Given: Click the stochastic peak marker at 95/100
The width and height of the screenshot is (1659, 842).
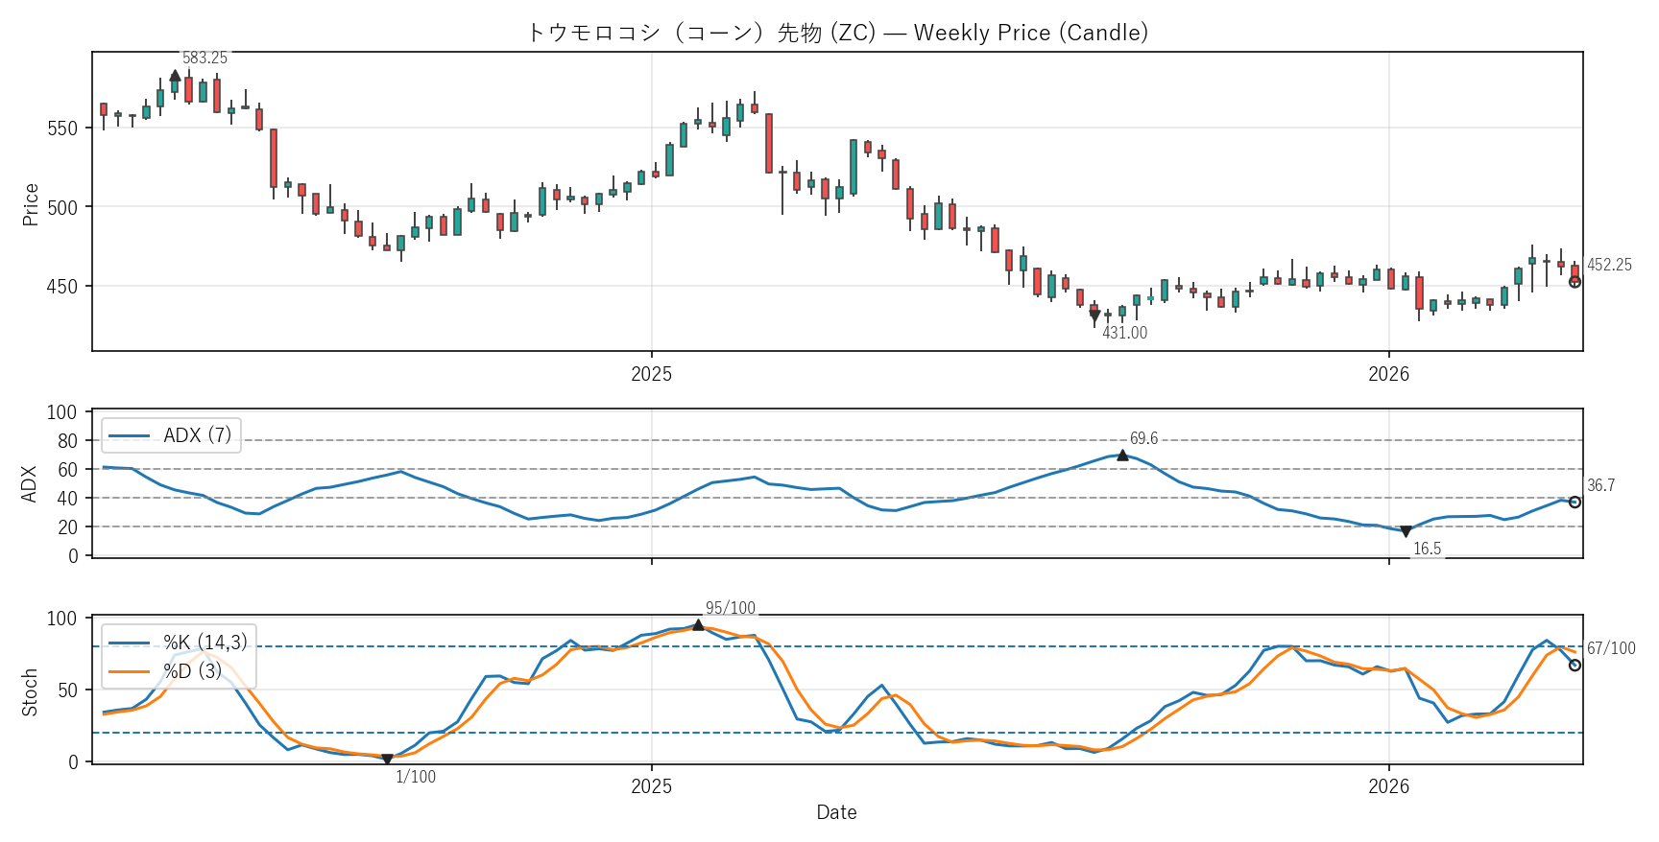Looking at the screenshot, I should (698, 625).
